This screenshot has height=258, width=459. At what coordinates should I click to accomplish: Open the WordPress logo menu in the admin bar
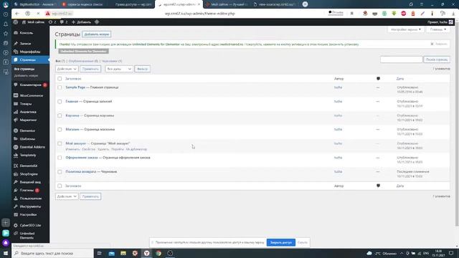tap(16, 22)
